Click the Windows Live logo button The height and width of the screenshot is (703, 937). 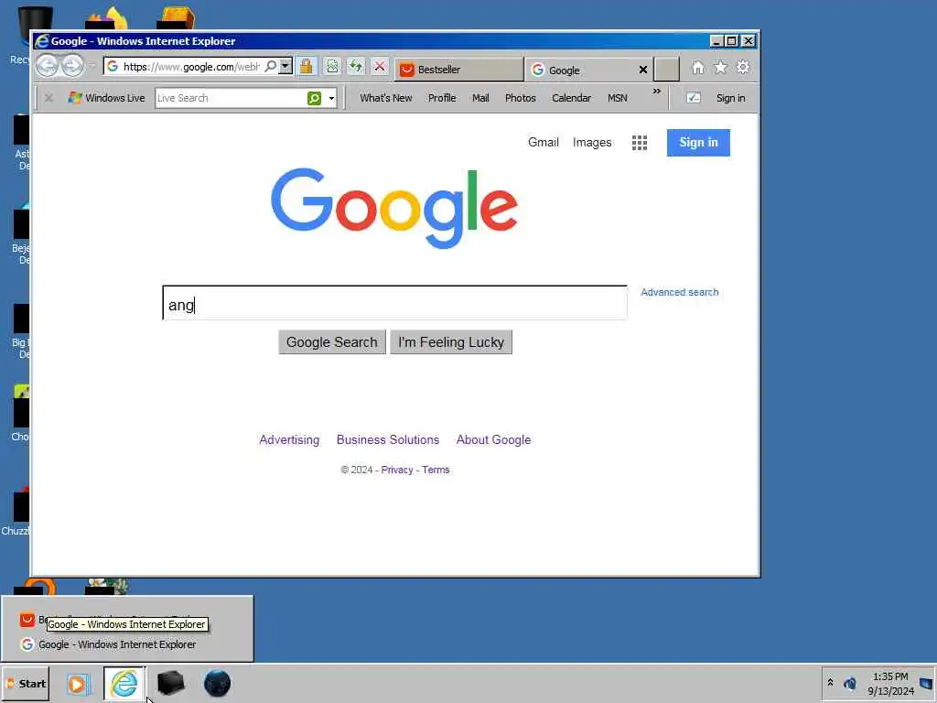point(106,98)
